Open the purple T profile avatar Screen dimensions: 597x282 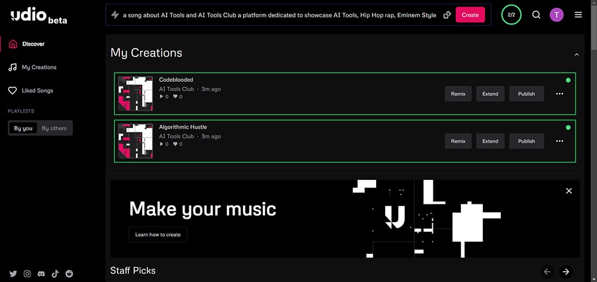coord(556,15)
